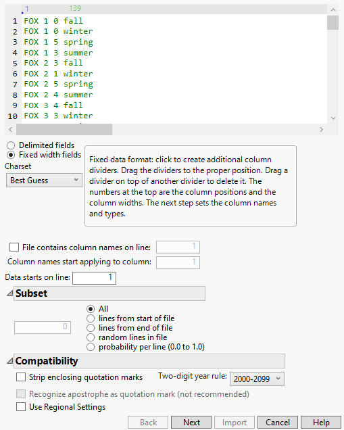Click the preview scroll up arrow
The width and height of the screenshot is (344, 430).
(x=333, y=10)
